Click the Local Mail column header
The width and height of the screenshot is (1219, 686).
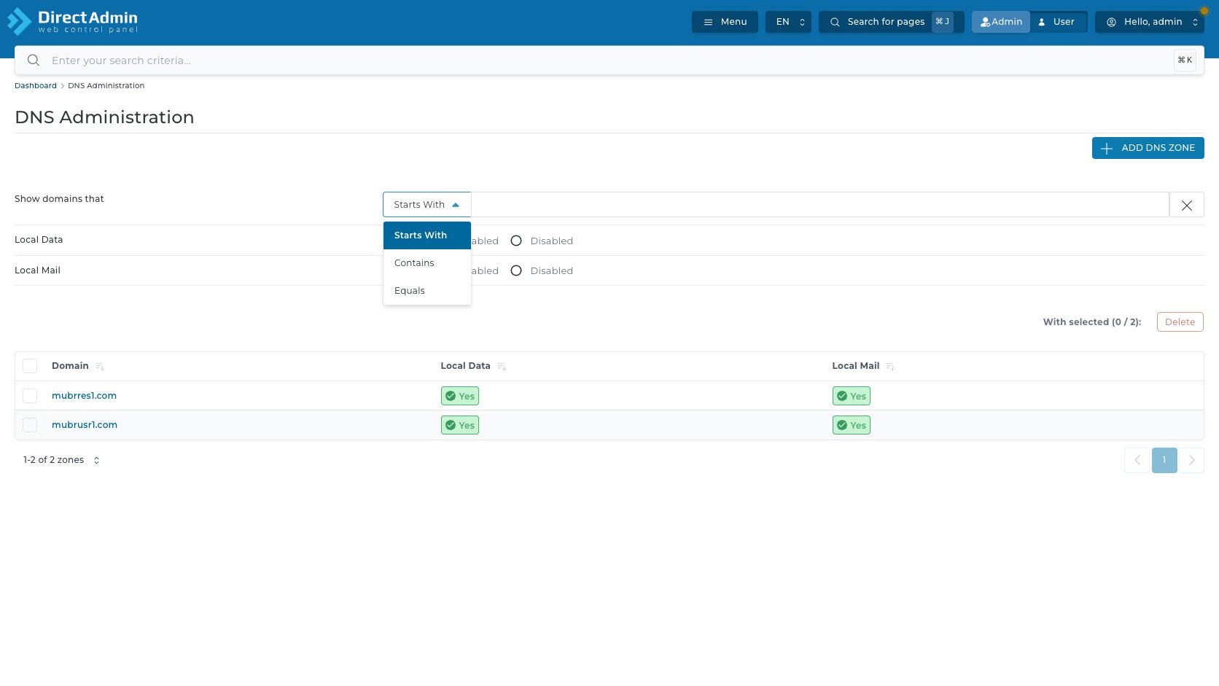pos(856,366)
